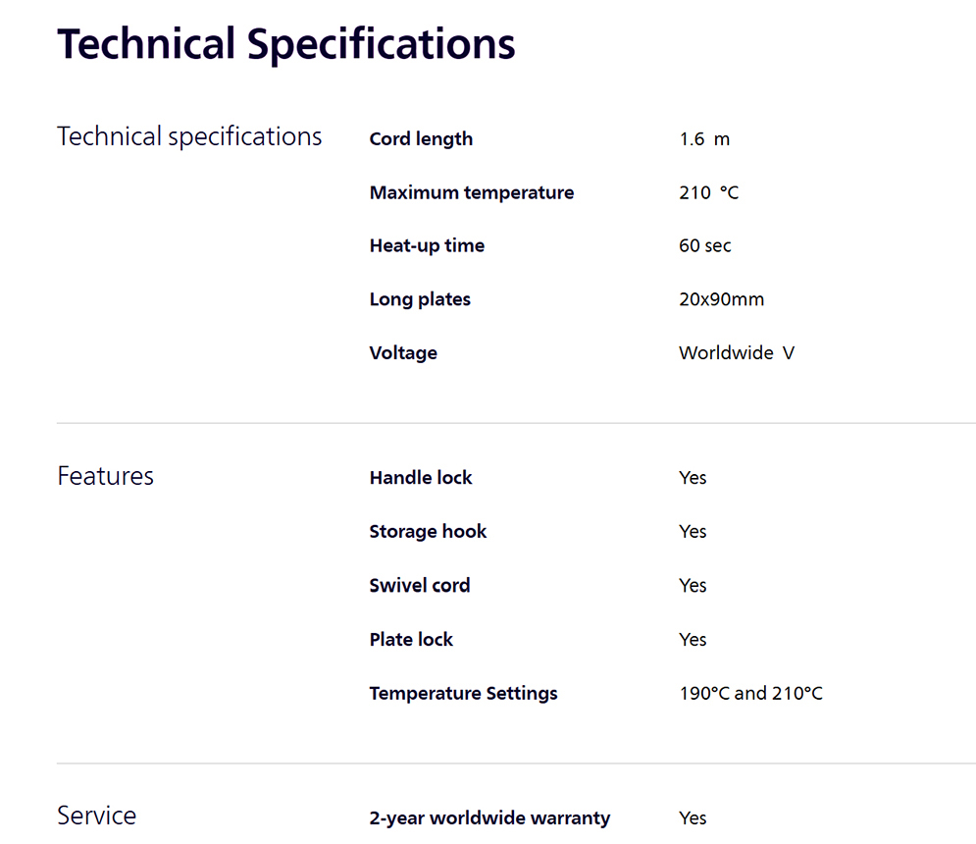
Task: Click the Swivel cord feature label
Action: click(420, 586)
